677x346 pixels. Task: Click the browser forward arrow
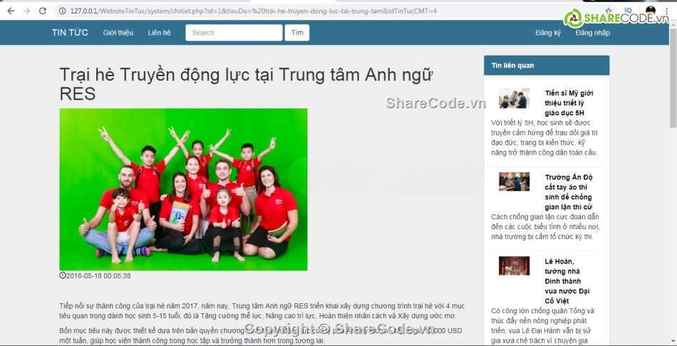tap(27, 11)
